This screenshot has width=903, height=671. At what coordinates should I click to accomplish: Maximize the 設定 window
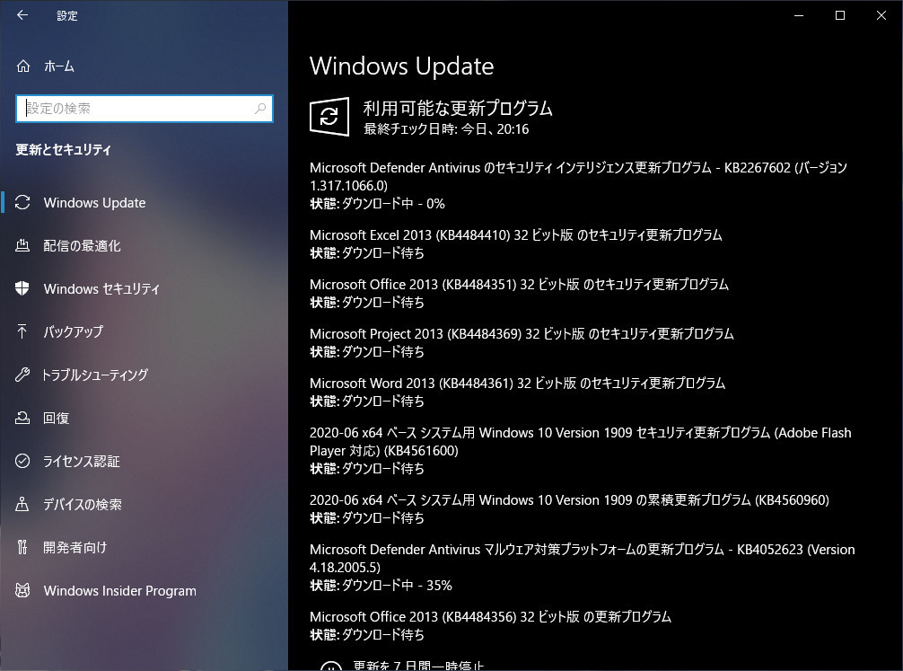point(840,15)
